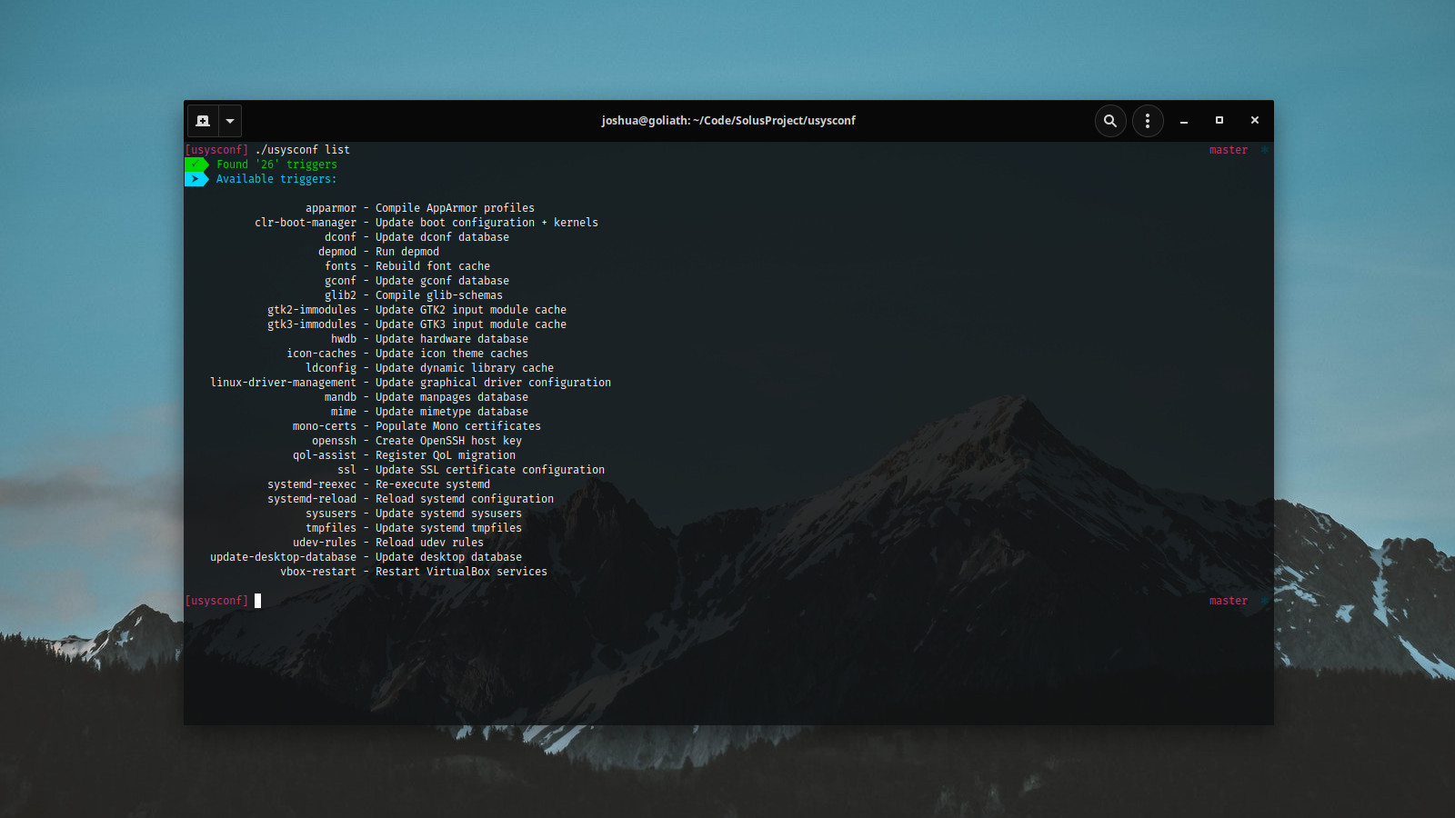
Task: Click the 'linux-driver-management' trigger name
Action: click(283, 383)
